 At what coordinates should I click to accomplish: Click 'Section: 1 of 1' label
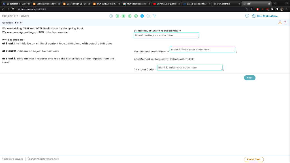[x=10, y=16]
